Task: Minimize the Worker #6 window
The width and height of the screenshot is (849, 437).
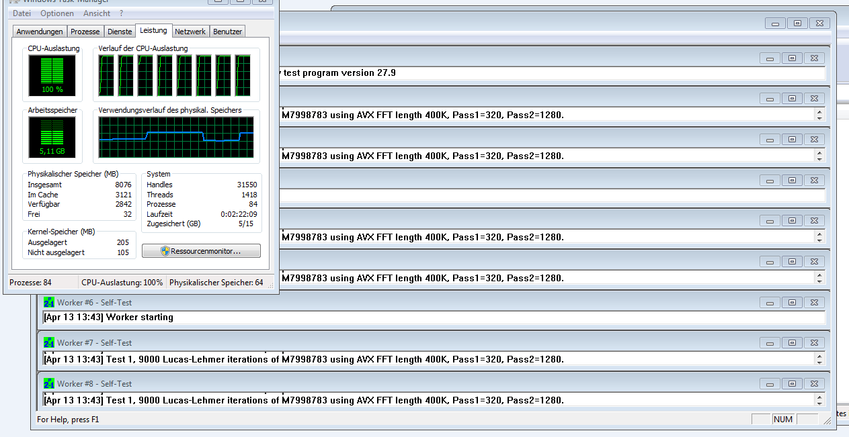Action: coord(770,303)
